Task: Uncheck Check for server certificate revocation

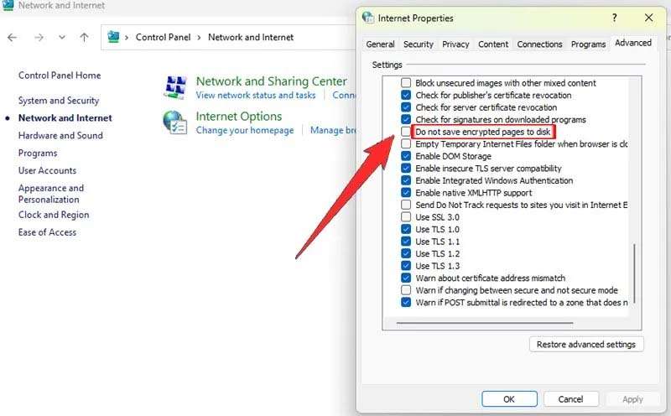Action: [x=406, y=107]
